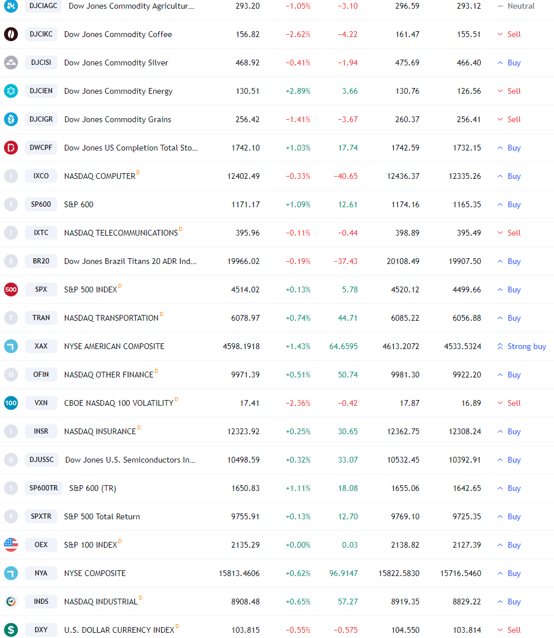Click the TRAN placeholder logo icon
Screen dimensions: 554x638
(11, 318)
